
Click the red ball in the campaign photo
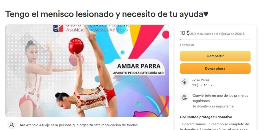tap(76, 46)
